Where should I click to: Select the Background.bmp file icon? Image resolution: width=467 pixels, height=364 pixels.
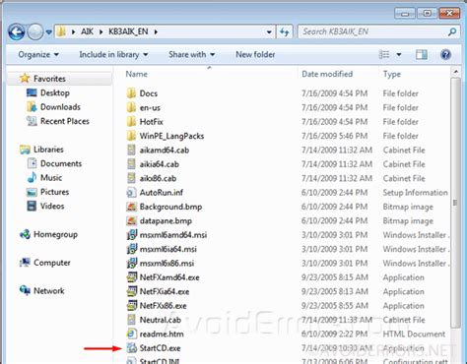point(131,207)
